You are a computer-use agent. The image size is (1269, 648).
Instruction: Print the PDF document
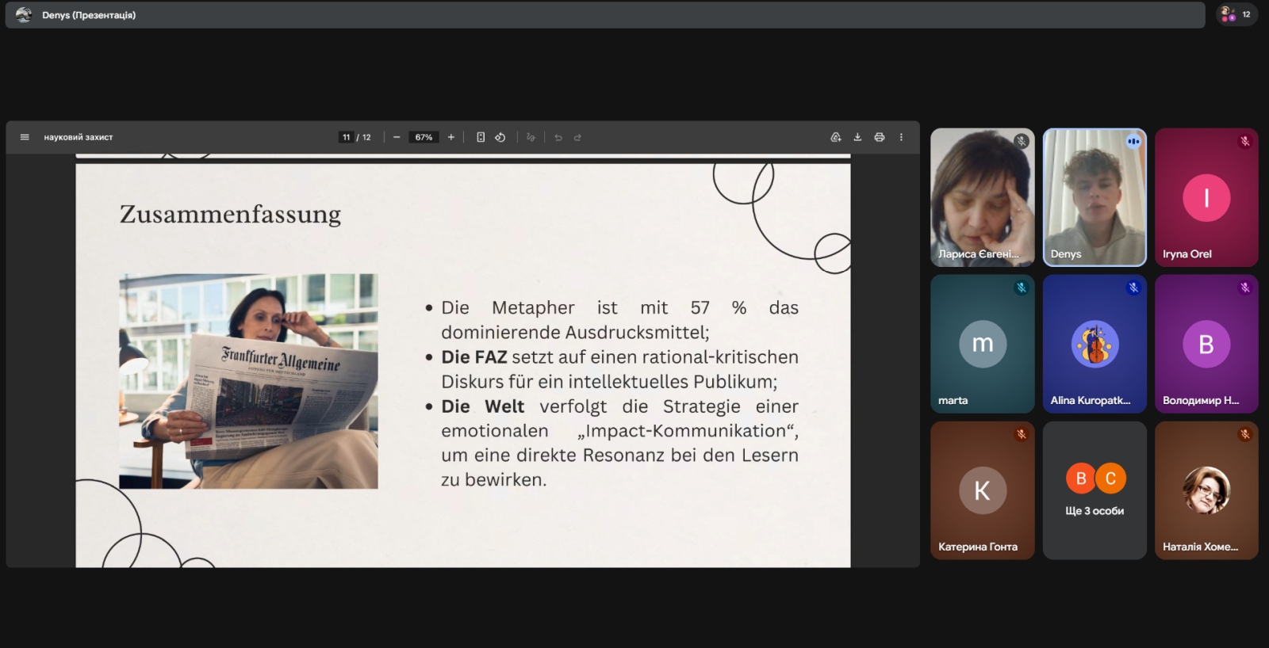click(x=879, y=137)
